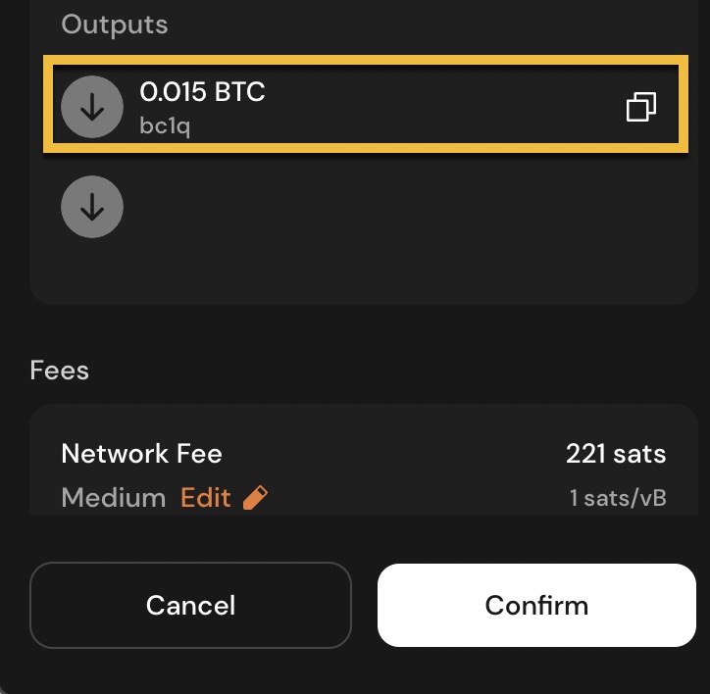The image size is (710, 694).
Task: Confirm the transaction
Action: click(536, 605)
